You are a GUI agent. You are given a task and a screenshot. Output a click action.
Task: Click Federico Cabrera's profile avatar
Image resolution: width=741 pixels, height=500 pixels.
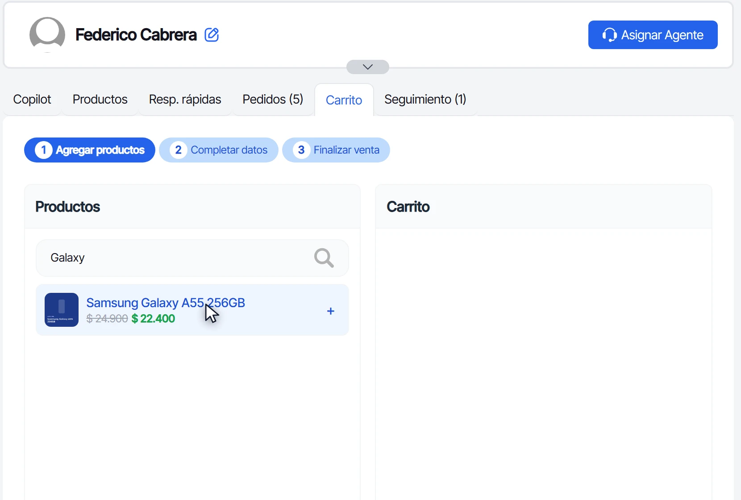pyautogui.click(x=47, y=35)
